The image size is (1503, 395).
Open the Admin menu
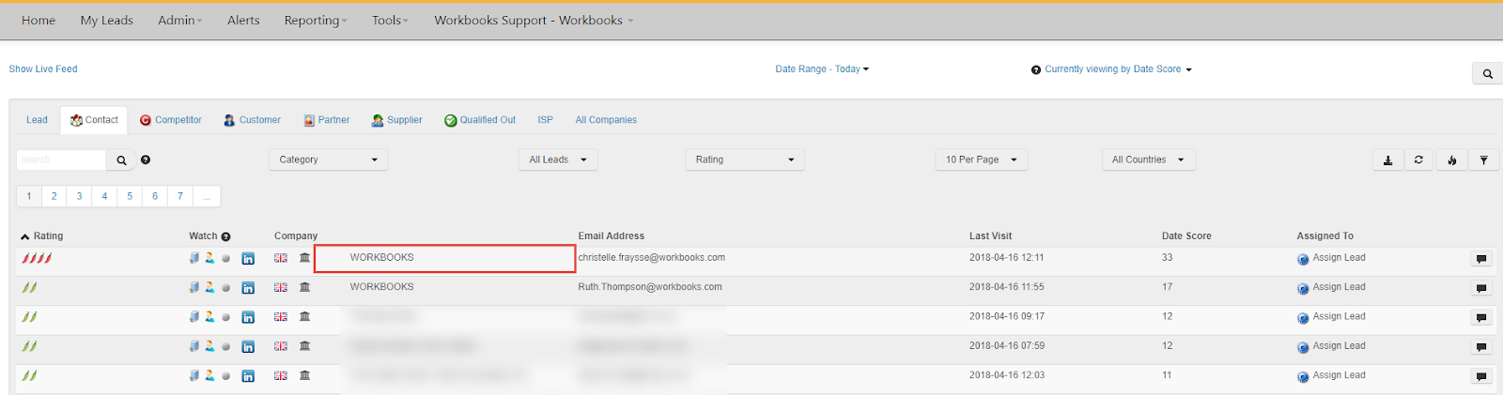(179, 21)
